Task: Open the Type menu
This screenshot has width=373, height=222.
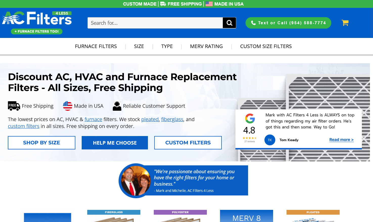Action: [167, 46]
